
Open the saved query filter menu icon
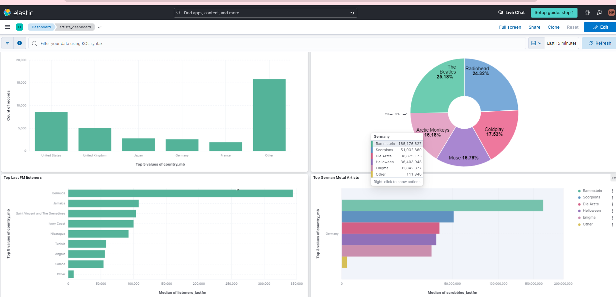[x=7, y=43]
